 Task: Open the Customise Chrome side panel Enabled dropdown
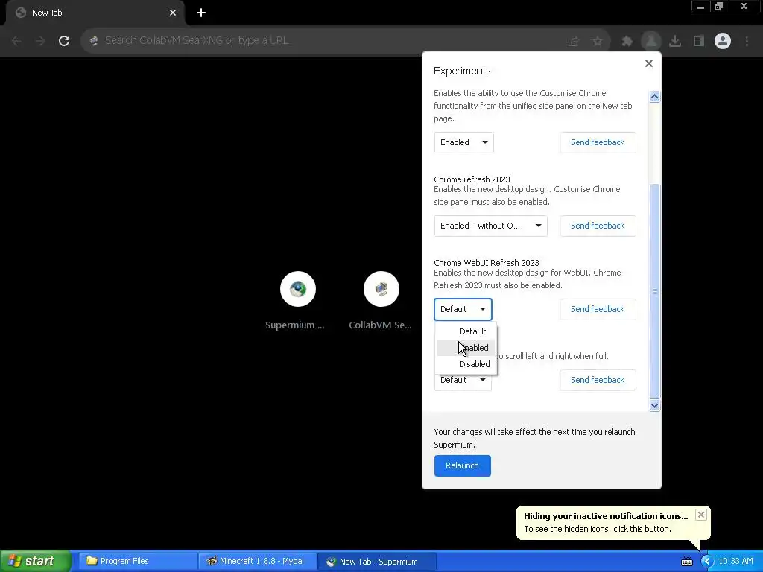point(463,142)
